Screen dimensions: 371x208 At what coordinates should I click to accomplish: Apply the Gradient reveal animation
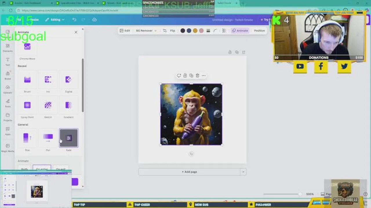[68, 105]
